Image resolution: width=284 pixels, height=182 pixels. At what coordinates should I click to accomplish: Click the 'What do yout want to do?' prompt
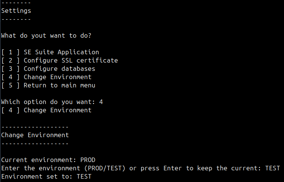(46, 36)
